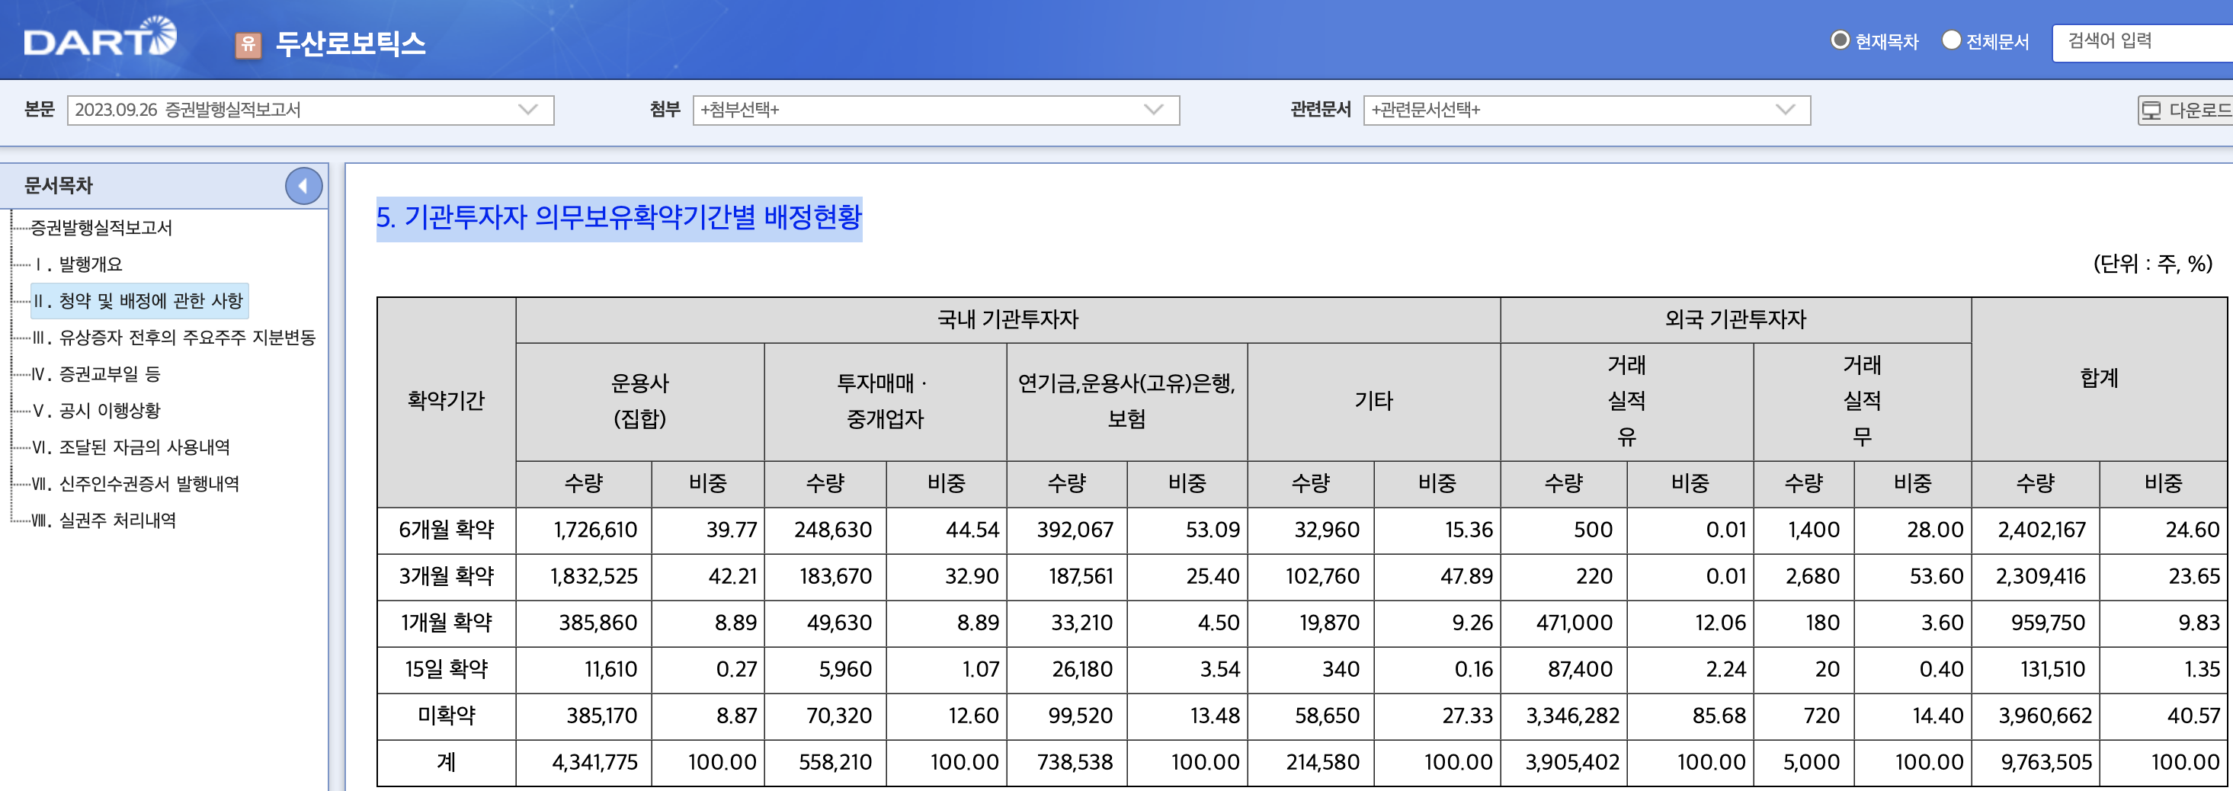The height and width of the screenshot is (791, 2233).
Task: Click the 본문 label
Action: point(39,109)
